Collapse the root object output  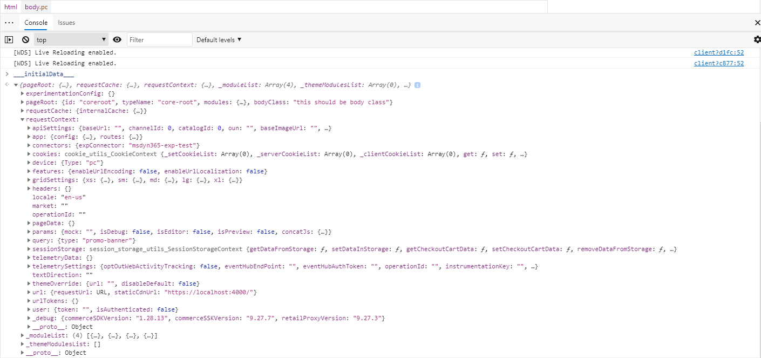(16, 85)
